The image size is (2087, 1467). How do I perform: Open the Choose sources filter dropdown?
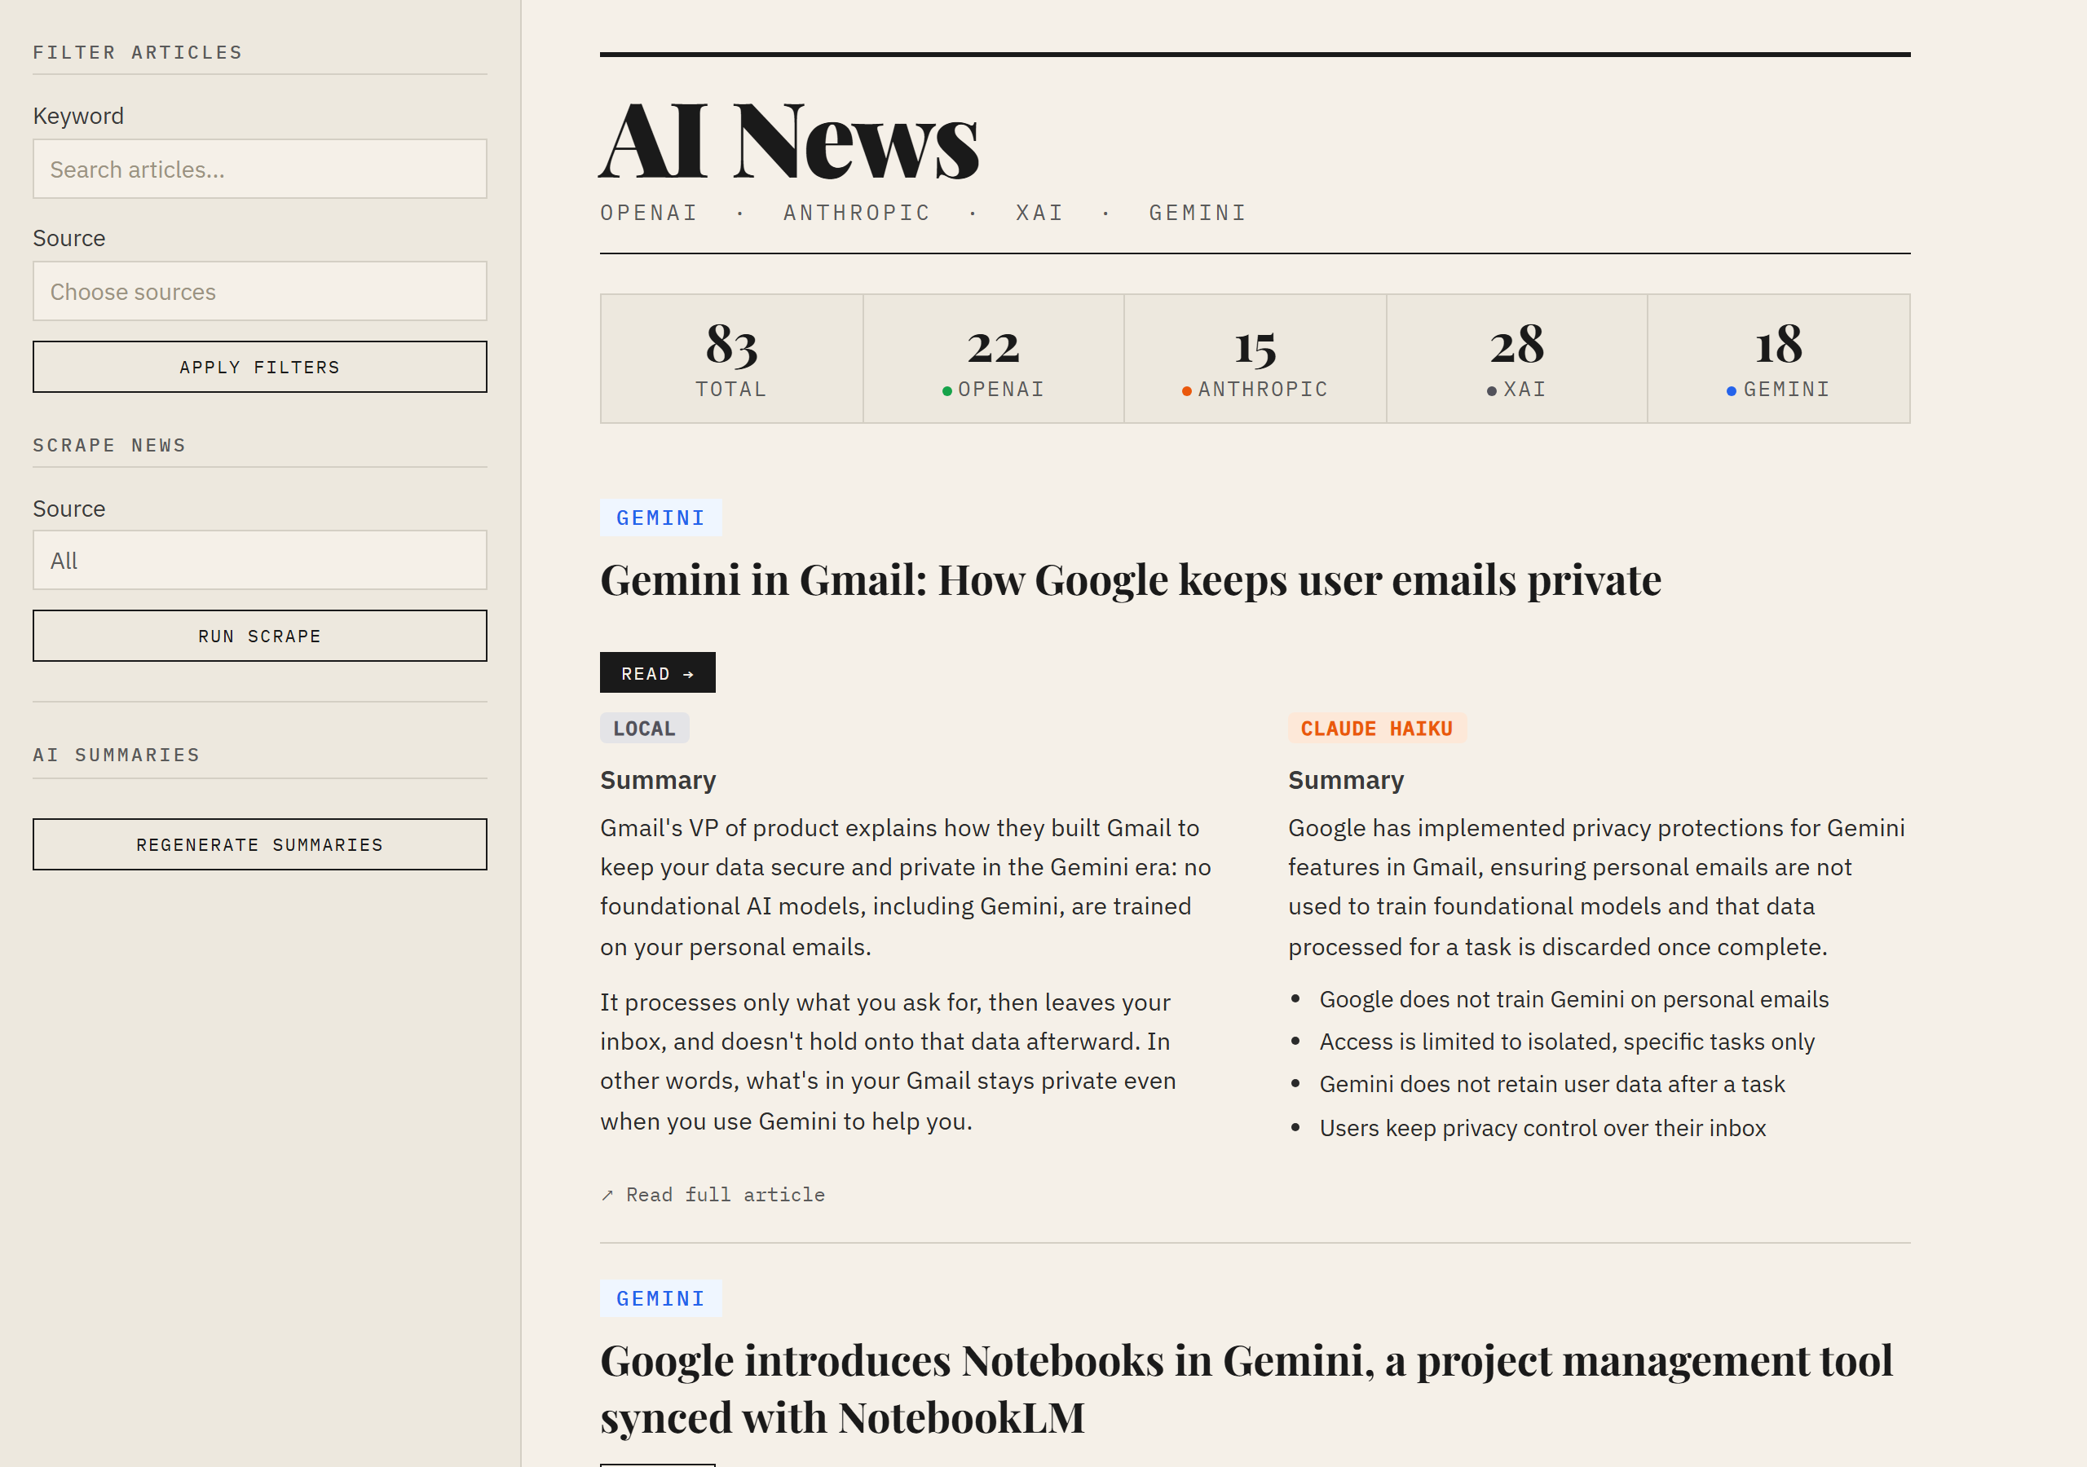(260, 291)
